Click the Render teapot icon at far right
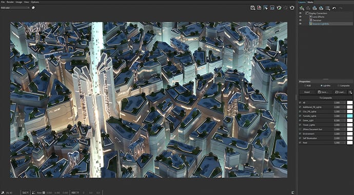The height and width of the screenshot is (195, 354). coord(292,8)
